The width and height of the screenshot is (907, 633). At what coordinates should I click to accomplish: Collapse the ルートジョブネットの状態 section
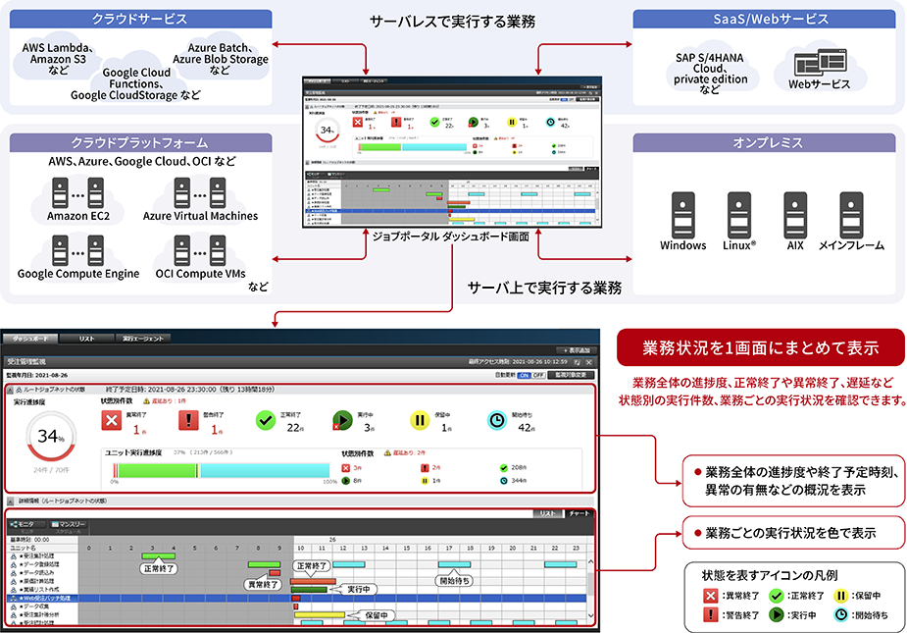(10, 390)
